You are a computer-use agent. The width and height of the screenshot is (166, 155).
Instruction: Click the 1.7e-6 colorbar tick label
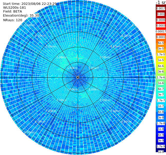click(x=161, y=77)
